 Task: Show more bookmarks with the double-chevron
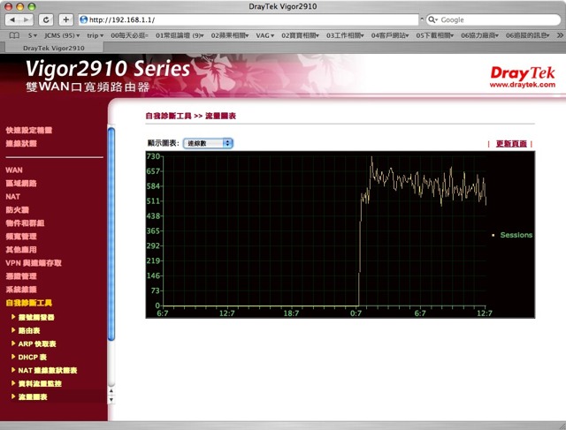click(x=560, y=35)
